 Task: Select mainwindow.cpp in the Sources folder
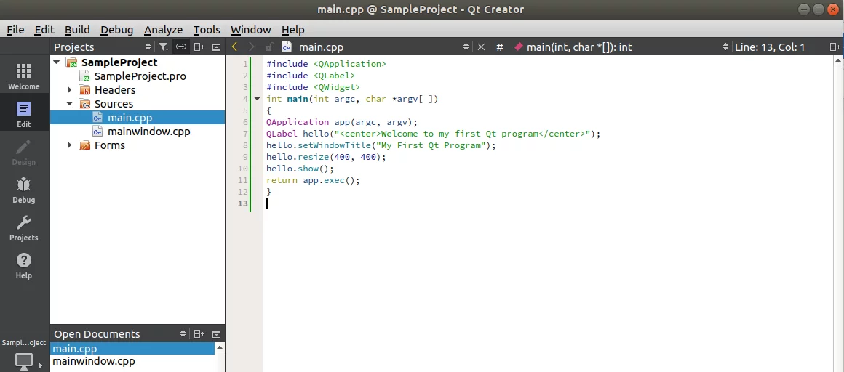tap(148, 132)
